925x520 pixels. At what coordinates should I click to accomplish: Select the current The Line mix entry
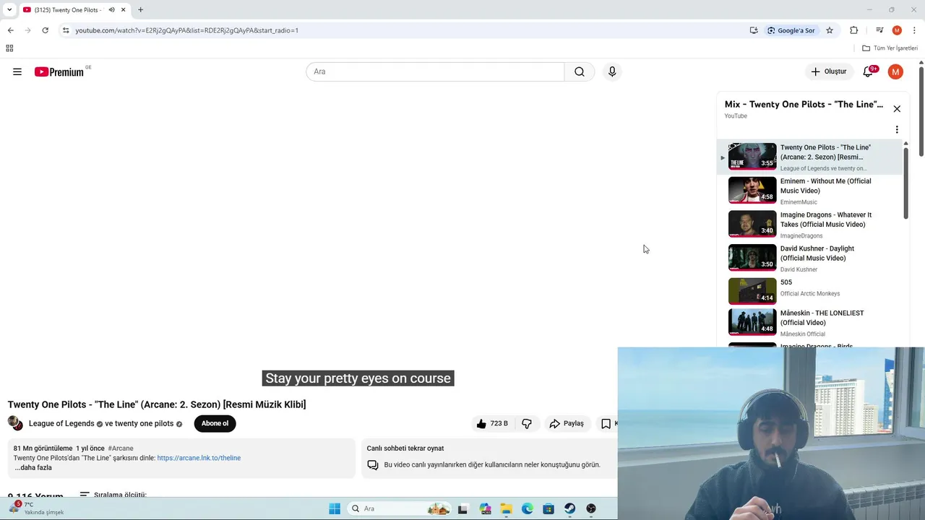[x=809, y=157]
